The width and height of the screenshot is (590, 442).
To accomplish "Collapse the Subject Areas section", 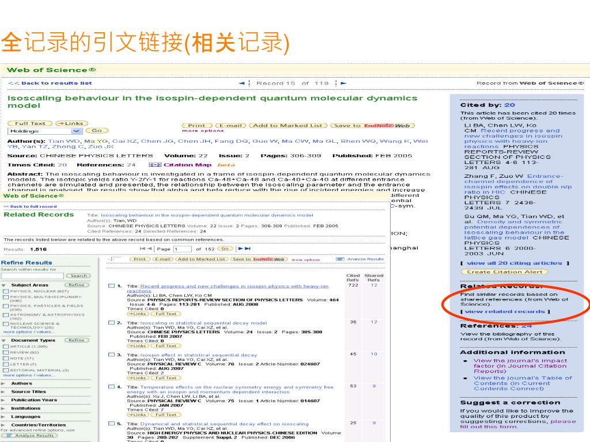I will pos(4,285).
